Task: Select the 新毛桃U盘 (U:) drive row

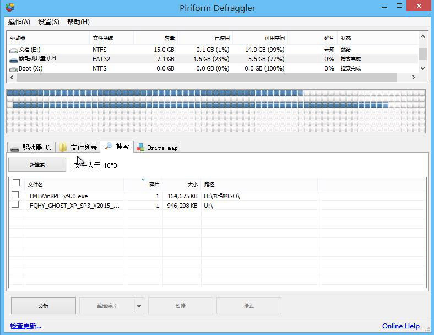Action: (213, 59)
